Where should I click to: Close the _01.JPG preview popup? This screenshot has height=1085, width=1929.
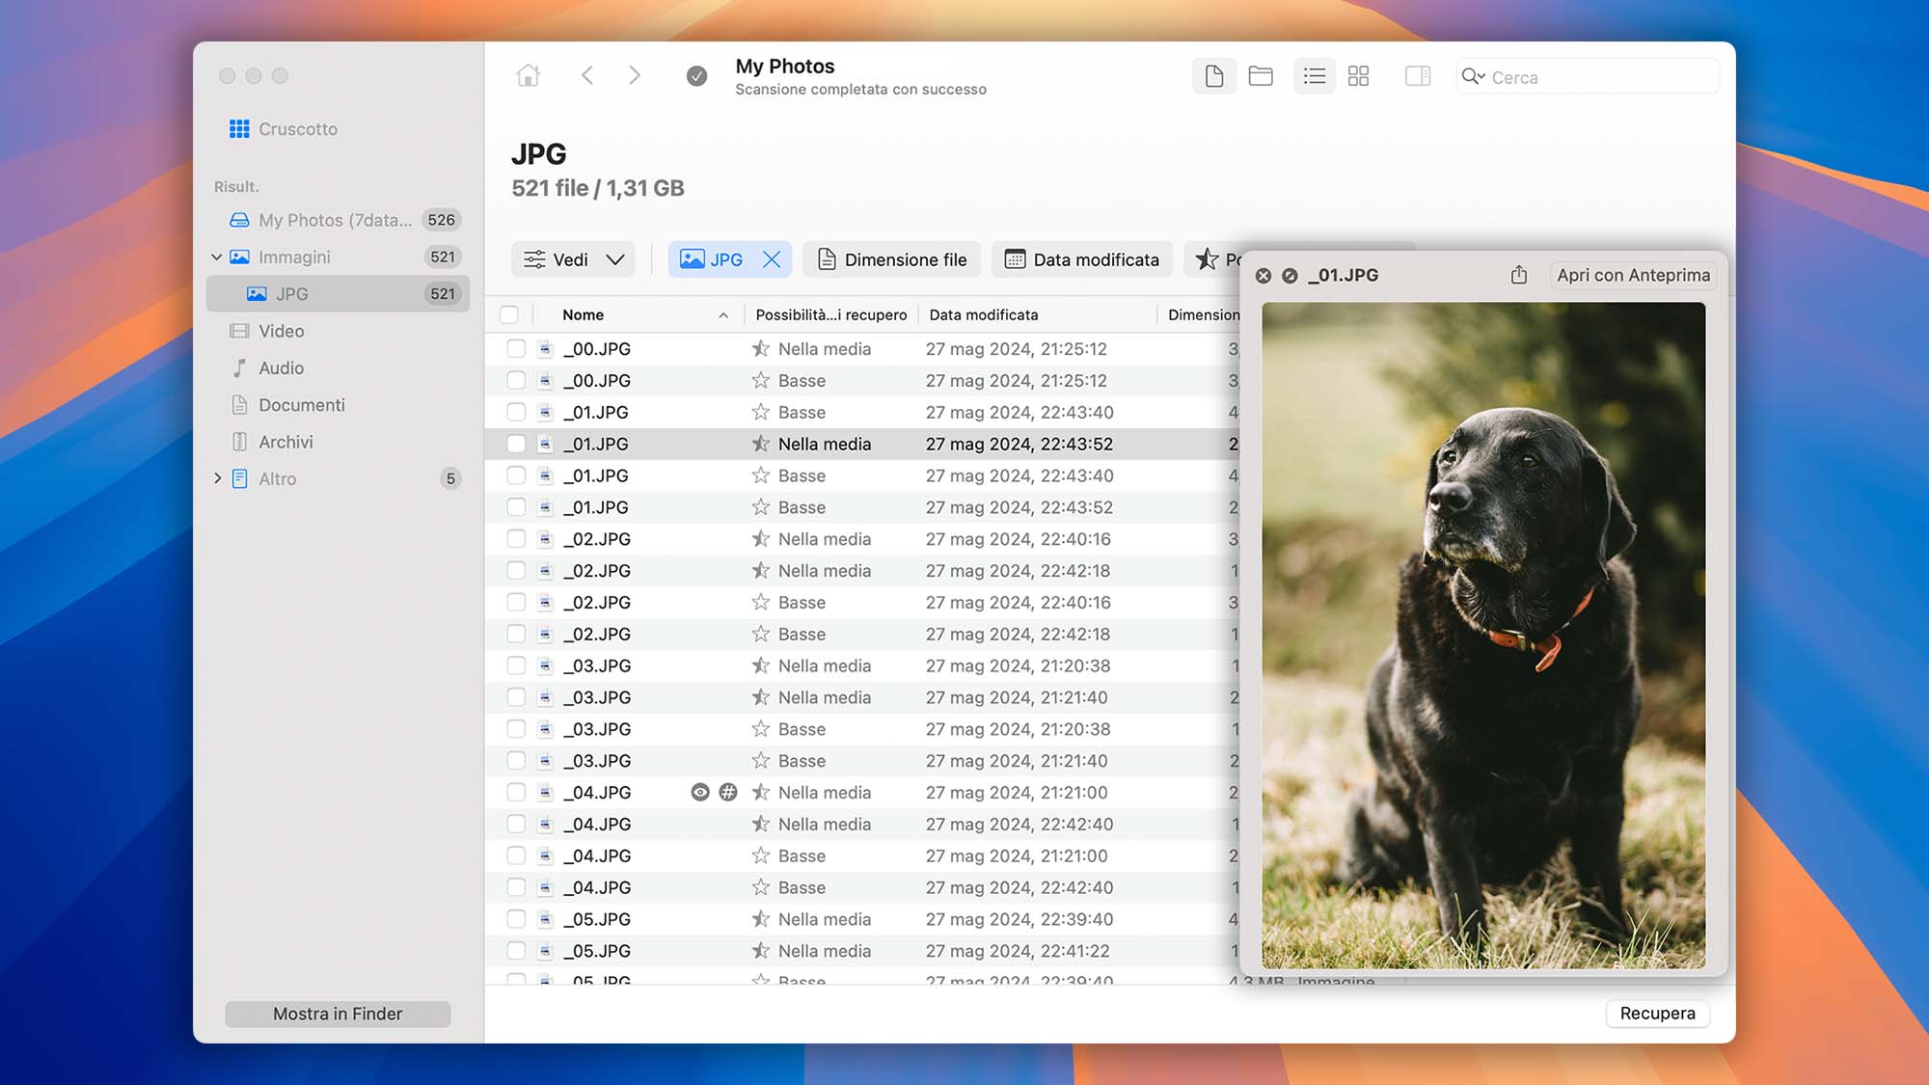tap(1263, 276)
